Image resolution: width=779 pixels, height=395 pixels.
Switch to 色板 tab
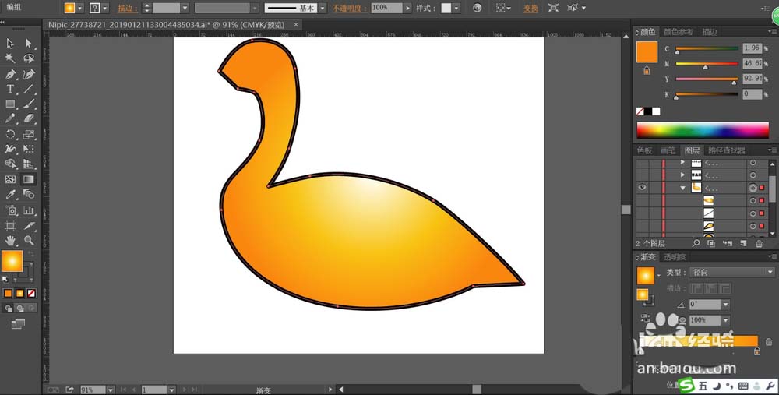click(x=644, y=150)
